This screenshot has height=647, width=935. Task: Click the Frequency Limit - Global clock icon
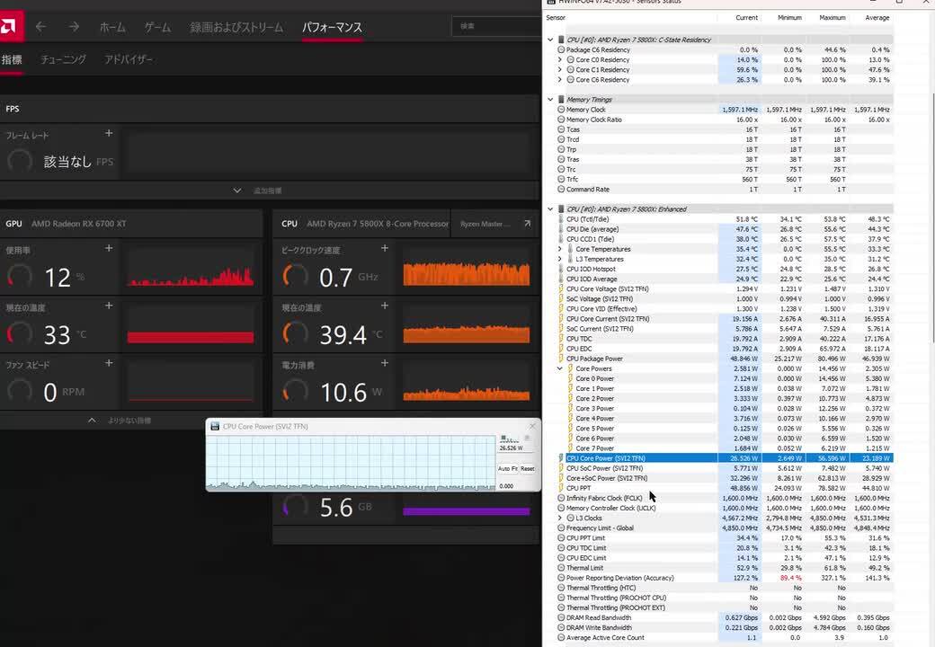point(561,527)
